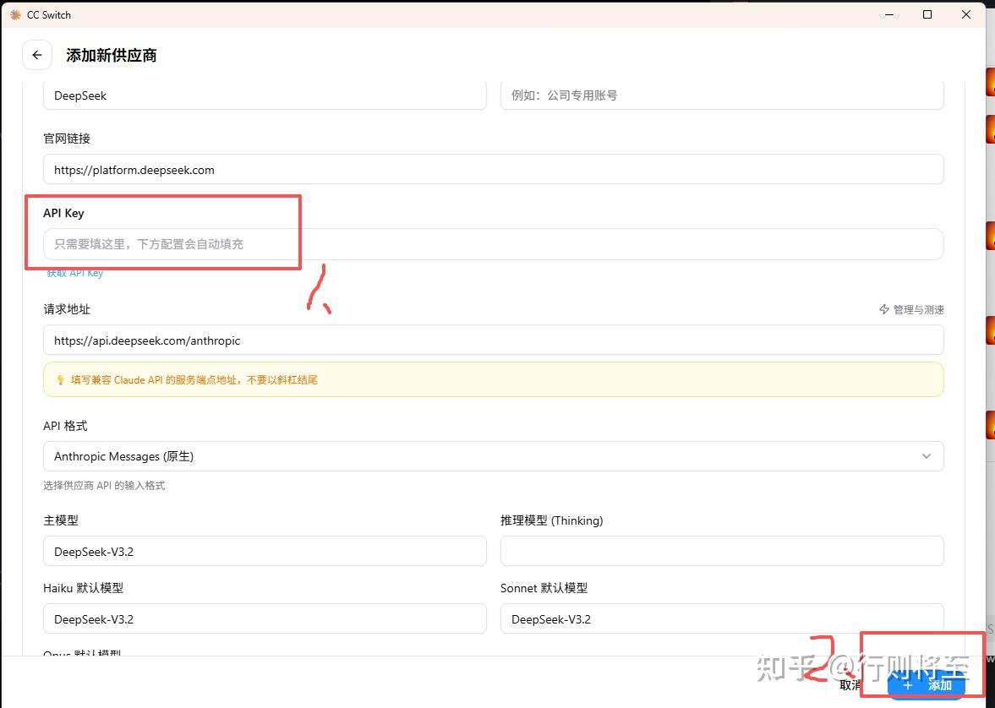
Task: Close the CC Switch window
Action: point(965,14)
